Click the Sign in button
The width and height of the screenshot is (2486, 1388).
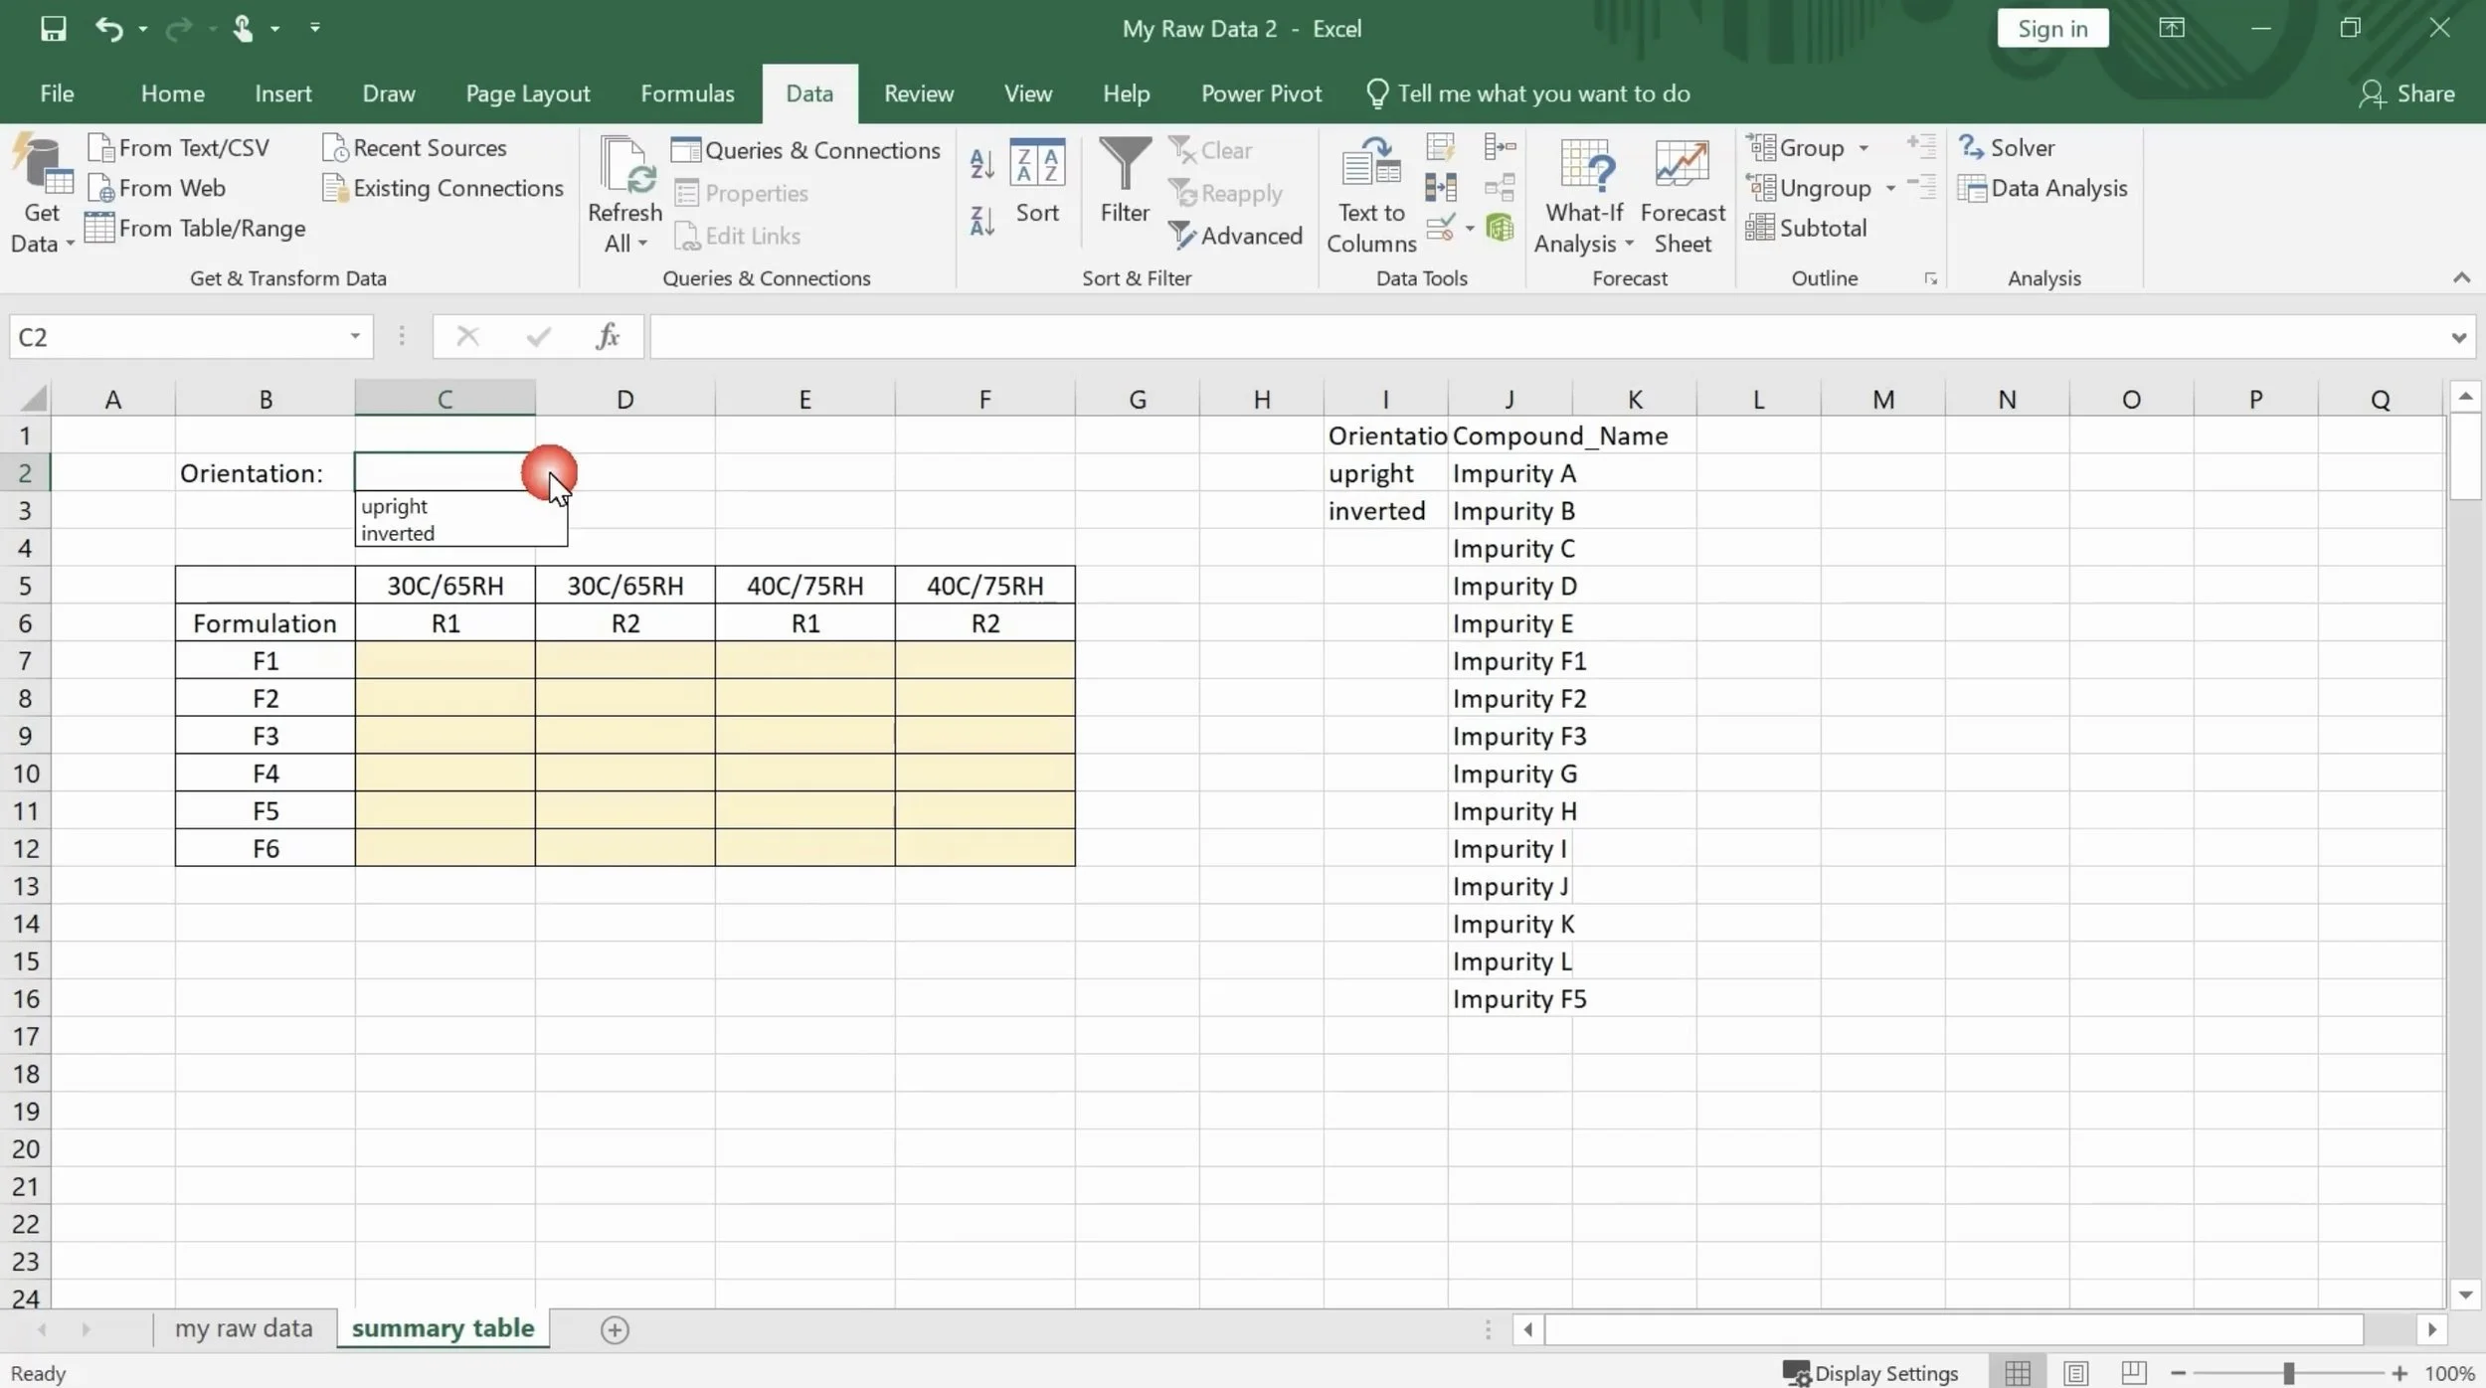click(x=2052, y=29)
